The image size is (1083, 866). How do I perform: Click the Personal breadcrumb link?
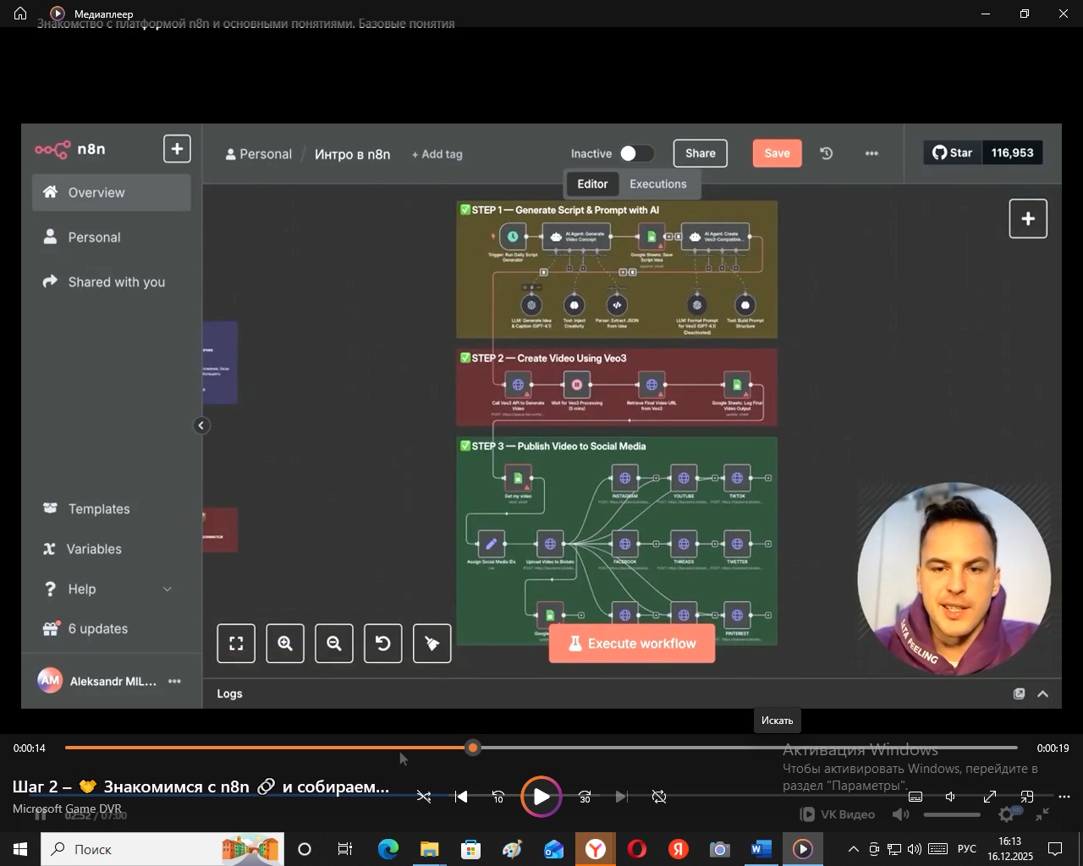click(258, 154)
